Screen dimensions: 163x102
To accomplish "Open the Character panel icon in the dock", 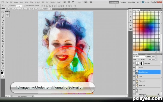I will pyautogui.click(x=130, y=17).
